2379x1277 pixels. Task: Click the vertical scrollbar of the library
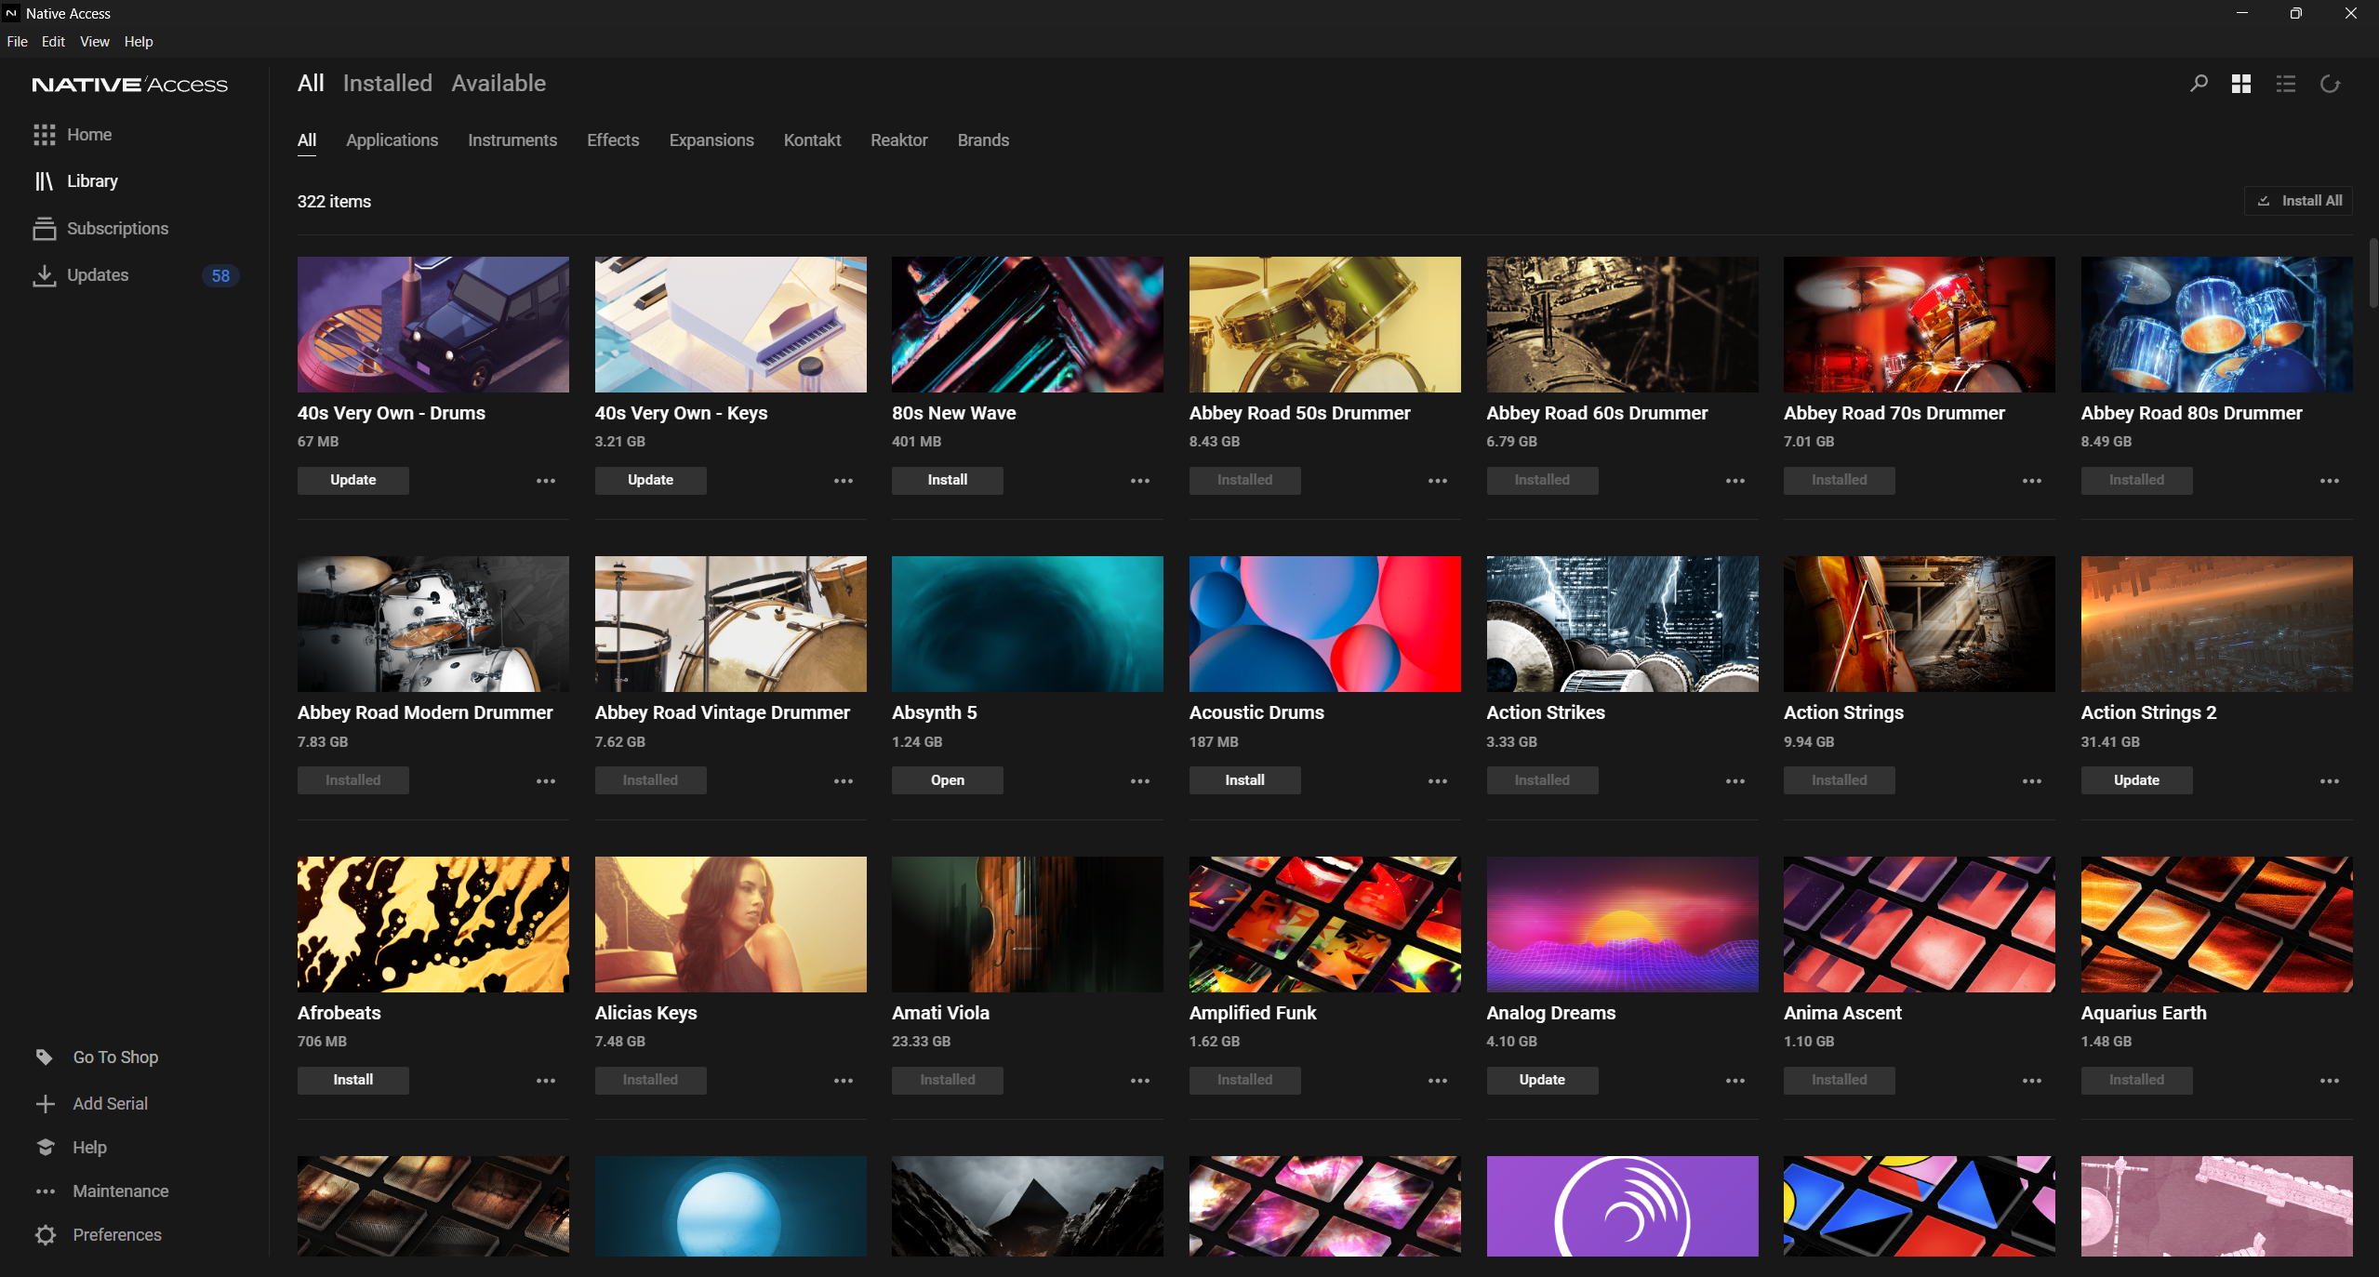click(2372, 273)
